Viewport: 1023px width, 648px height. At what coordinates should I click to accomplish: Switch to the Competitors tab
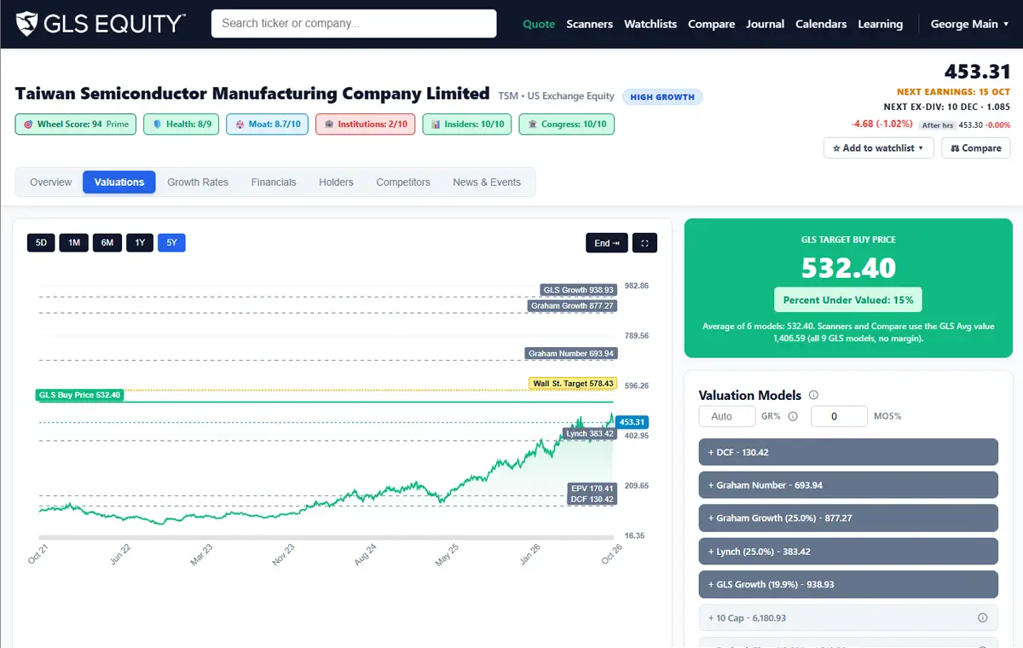tap(403, 182)
